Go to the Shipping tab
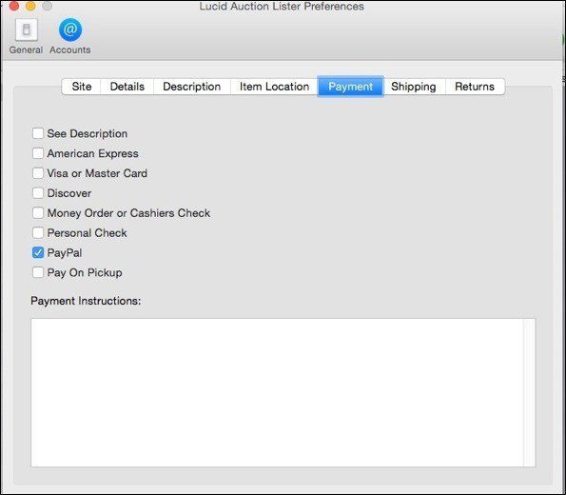Viewport: 566px width, 495px height. coord(414,87)
